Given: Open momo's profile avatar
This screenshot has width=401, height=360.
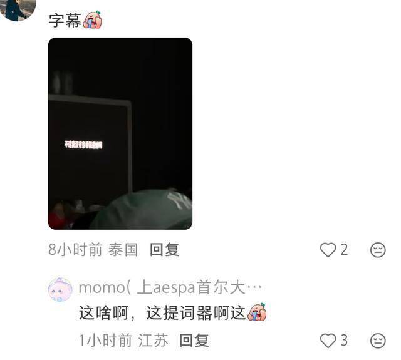Looking at the screenshot, I should coord(60,289).
